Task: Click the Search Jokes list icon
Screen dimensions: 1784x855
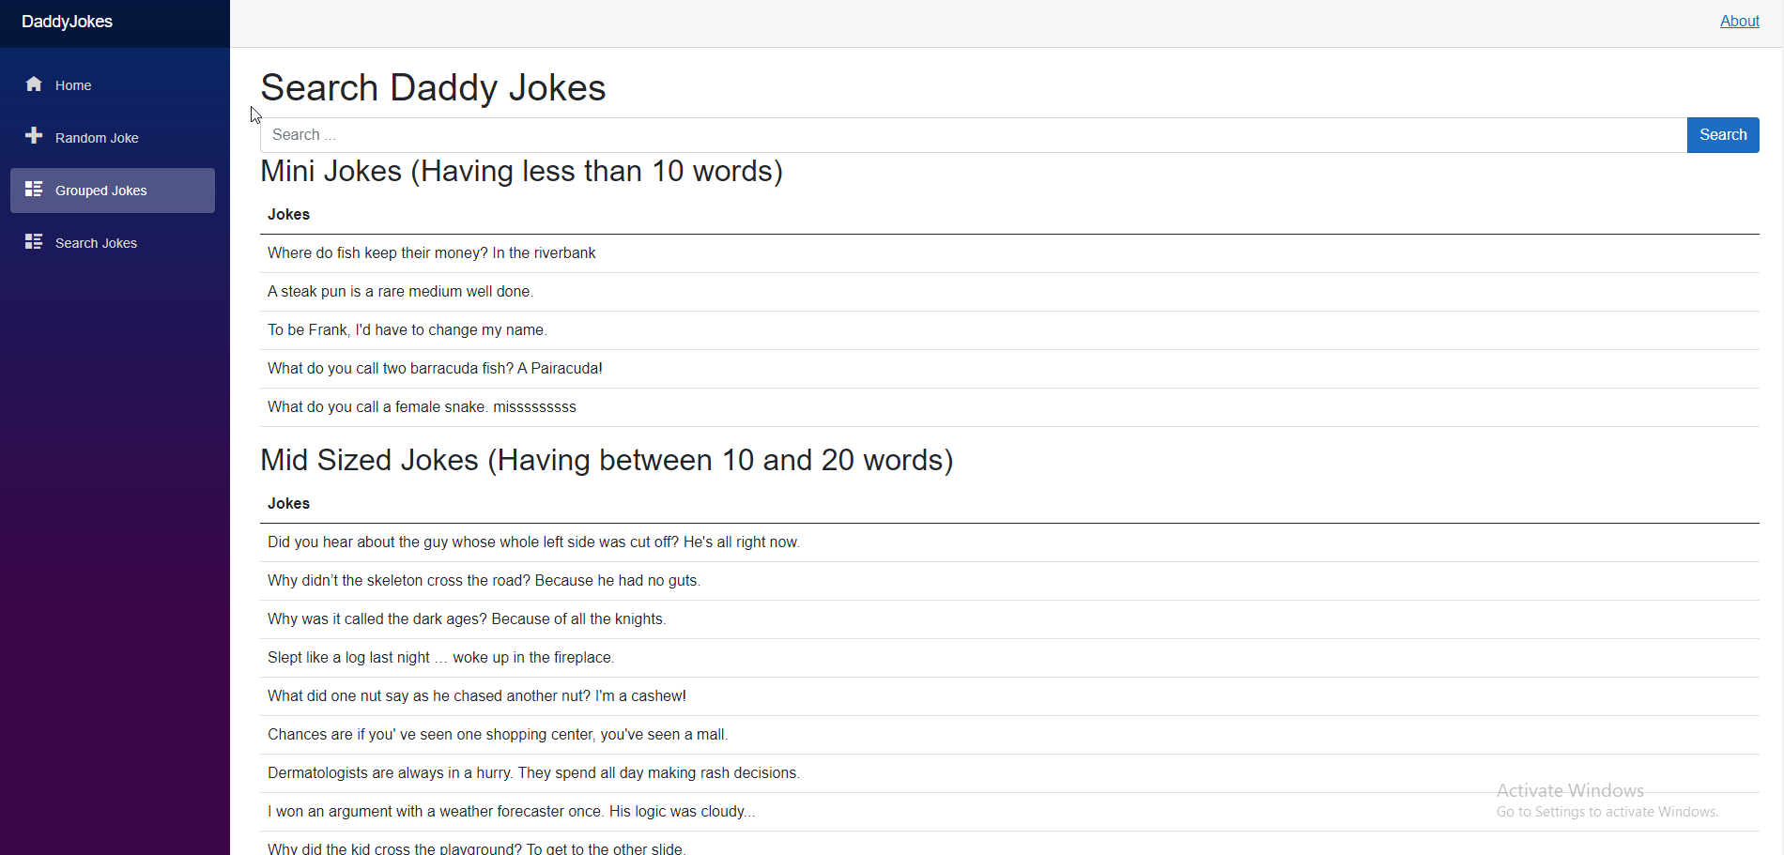Action: pyautogui.click(x=34, y=241)
